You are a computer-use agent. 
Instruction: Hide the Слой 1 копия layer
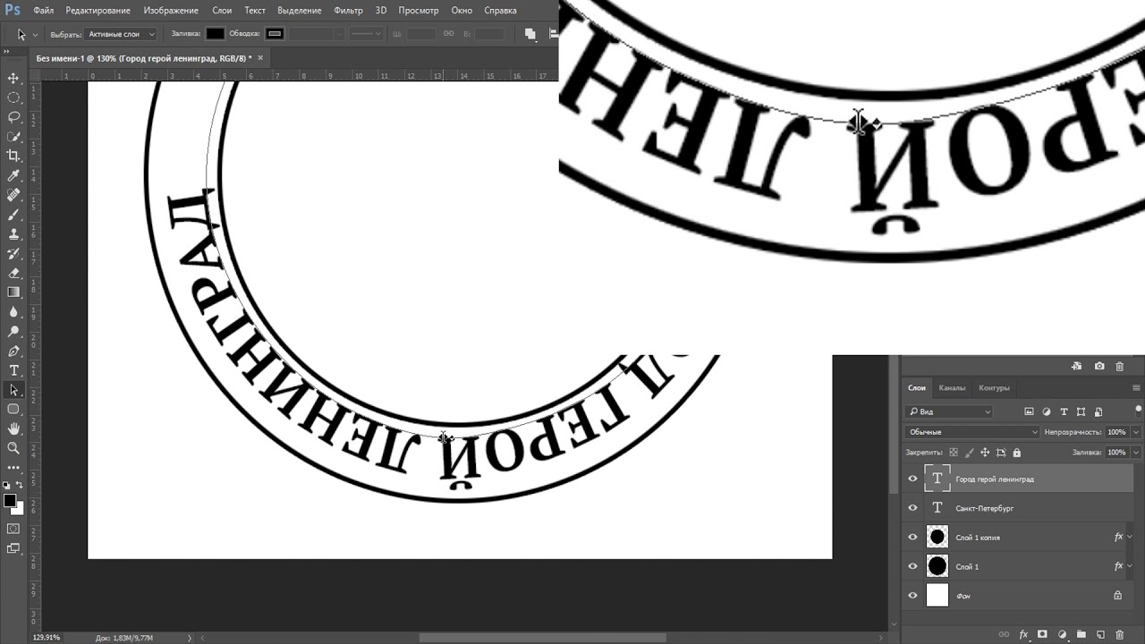pyautogui.click(x=912, y=537)
